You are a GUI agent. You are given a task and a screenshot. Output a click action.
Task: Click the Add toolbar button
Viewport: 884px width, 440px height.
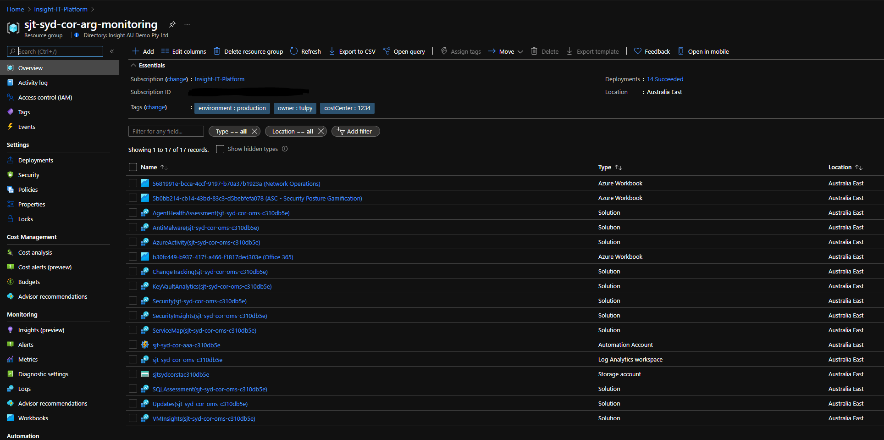click(143, 51)
